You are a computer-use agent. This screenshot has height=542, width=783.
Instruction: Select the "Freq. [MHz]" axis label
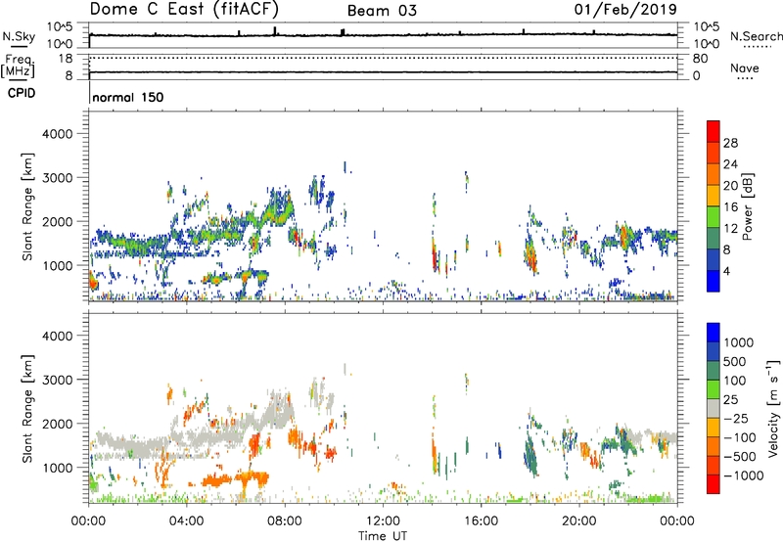[18, 67]
